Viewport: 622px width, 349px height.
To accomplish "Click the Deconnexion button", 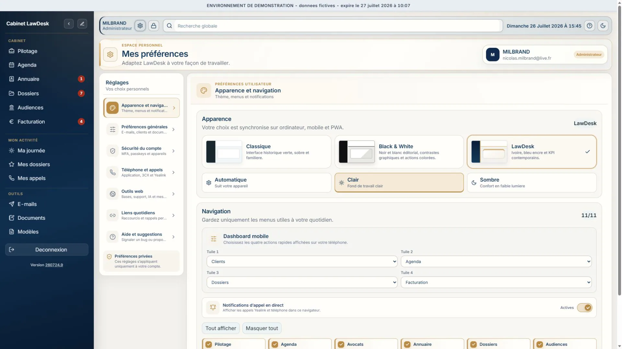I will (x=47, y=249).
